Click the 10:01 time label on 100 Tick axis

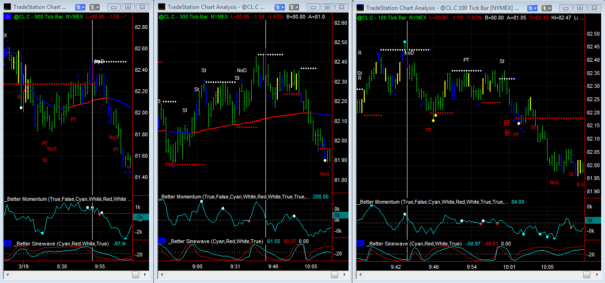coord(510,266)
